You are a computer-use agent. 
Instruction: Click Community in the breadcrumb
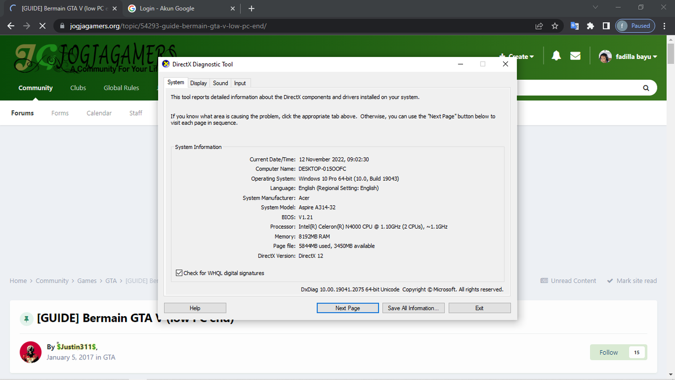coord(52,281)
